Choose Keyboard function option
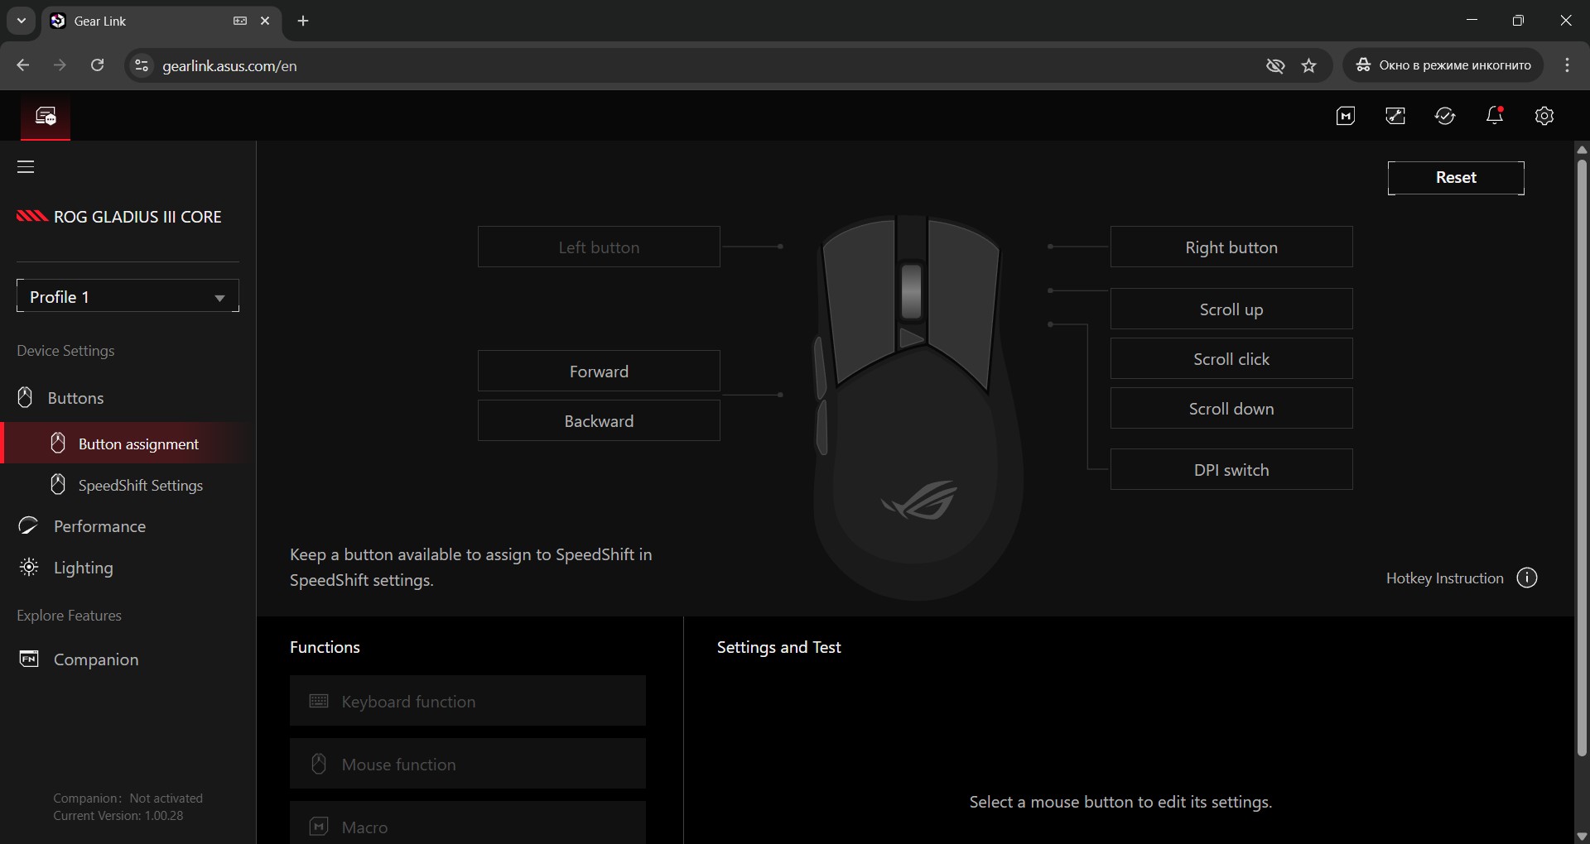 coord(468,701)
